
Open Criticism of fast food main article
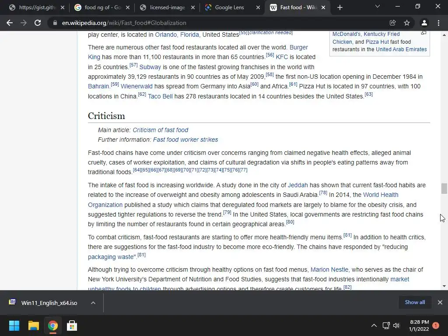point(160,130)
